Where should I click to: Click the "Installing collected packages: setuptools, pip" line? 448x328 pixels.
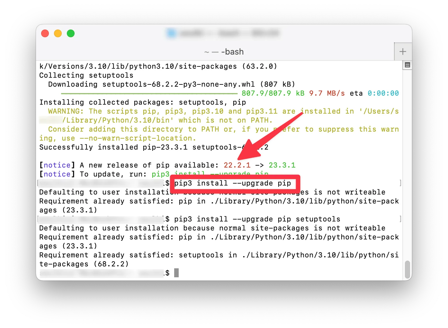coord(143,102)
